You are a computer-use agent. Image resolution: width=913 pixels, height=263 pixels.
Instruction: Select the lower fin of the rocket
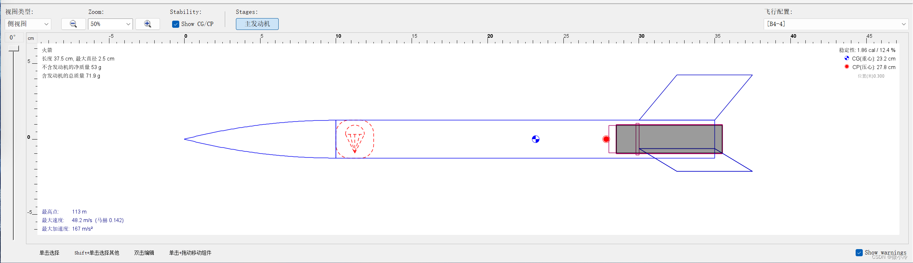pyautogui.click(x=696, y=160)
